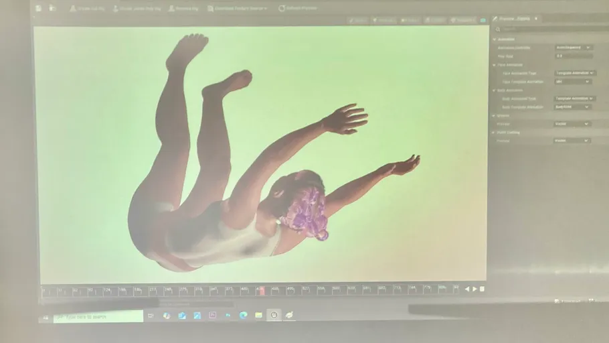Click stop button on timeline
This screenshot has height=343, width=609.
(x=482, y=289)
